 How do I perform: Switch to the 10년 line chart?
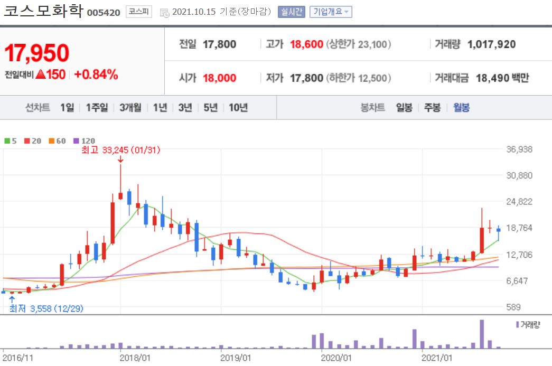click(238, 107)
